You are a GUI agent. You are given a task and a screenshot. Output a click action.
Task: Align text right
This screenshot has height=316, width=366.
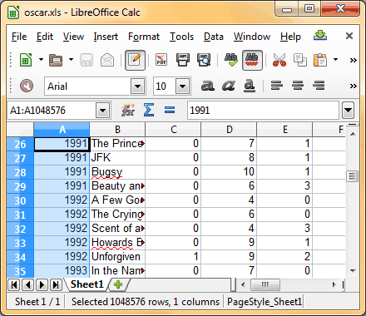(319, 86)
